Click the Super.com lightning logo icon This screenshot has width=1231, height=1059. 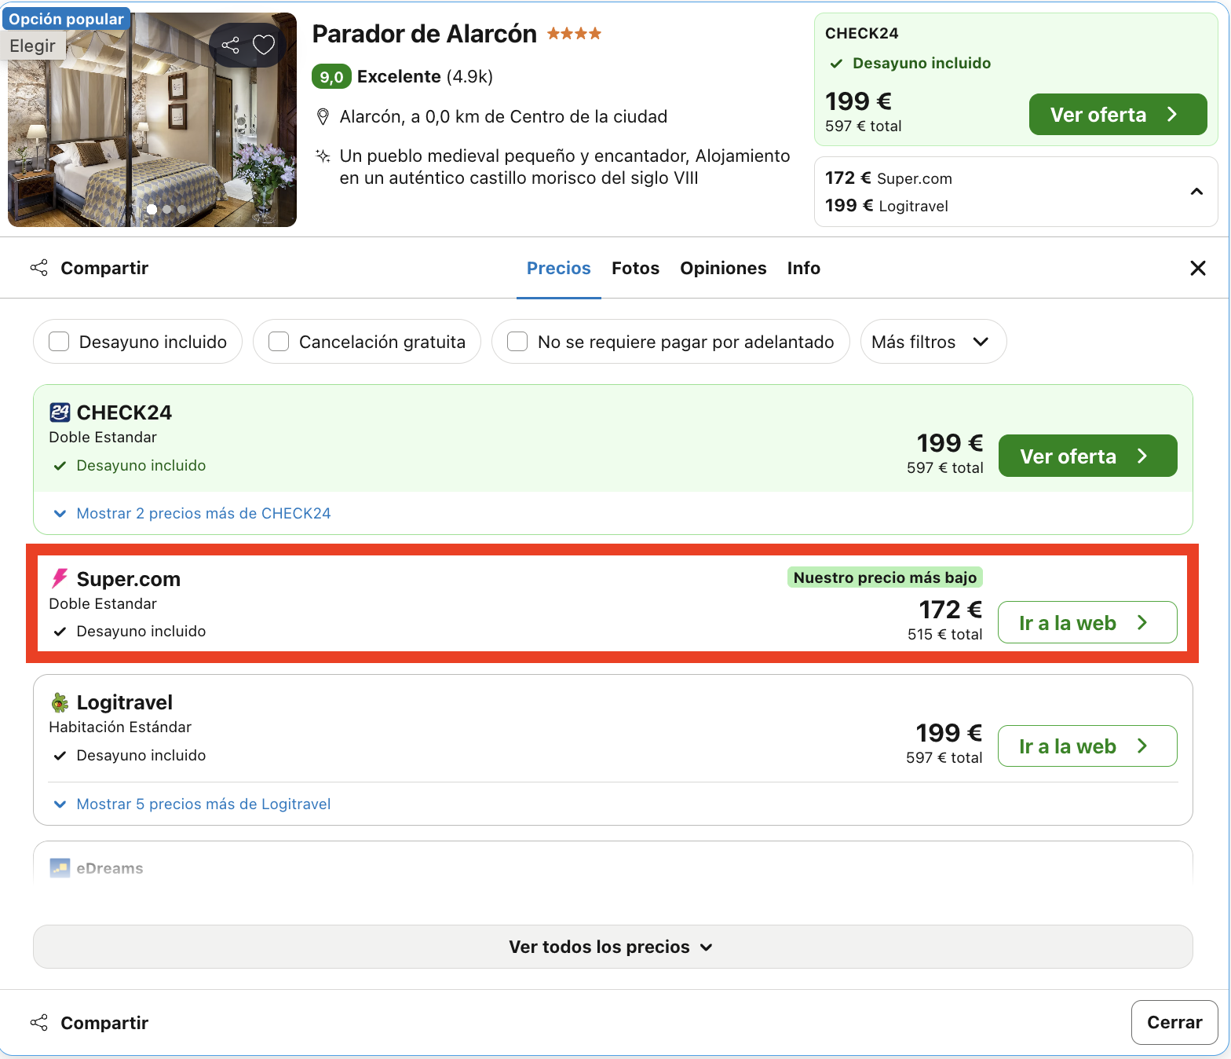coord(60,579)
